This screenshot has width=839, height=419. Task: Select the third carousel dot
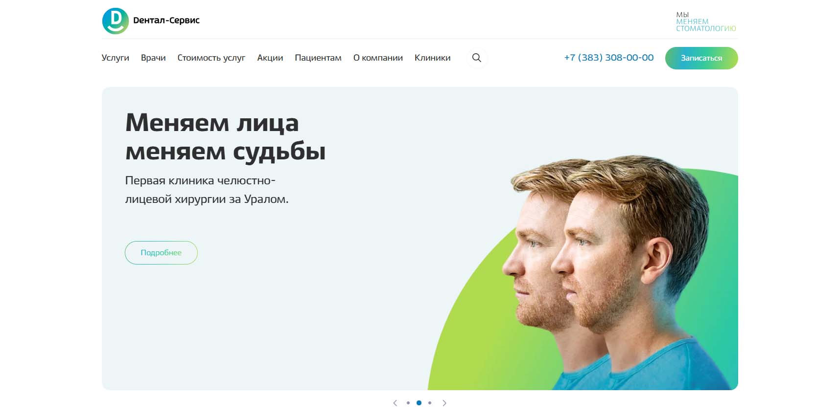pyautogui.click(x=430, y=403)
